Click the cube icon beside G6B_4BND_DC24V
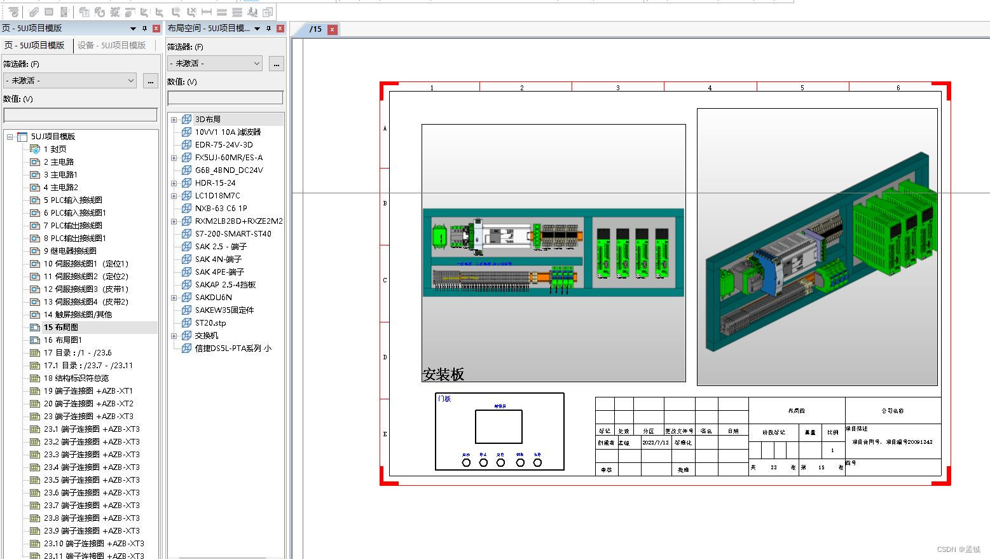 (186, 170)
